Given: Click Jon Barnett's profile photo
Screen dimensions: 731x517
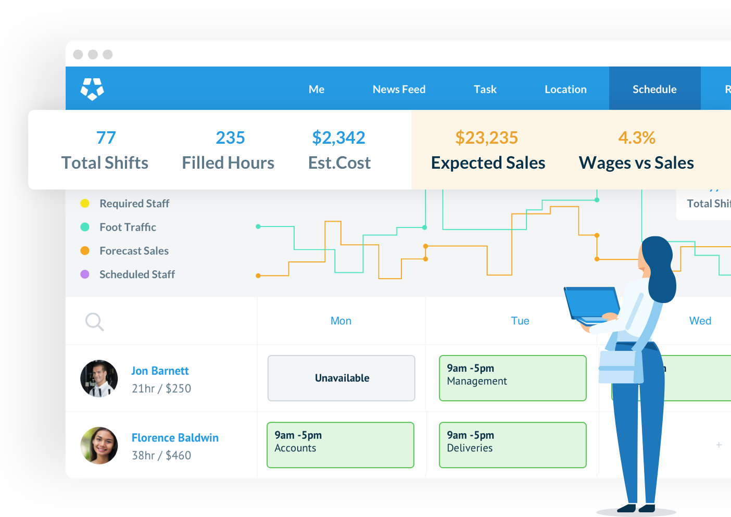Looking at the screenshot, I should pyautogui.click(x=99, y=379).
